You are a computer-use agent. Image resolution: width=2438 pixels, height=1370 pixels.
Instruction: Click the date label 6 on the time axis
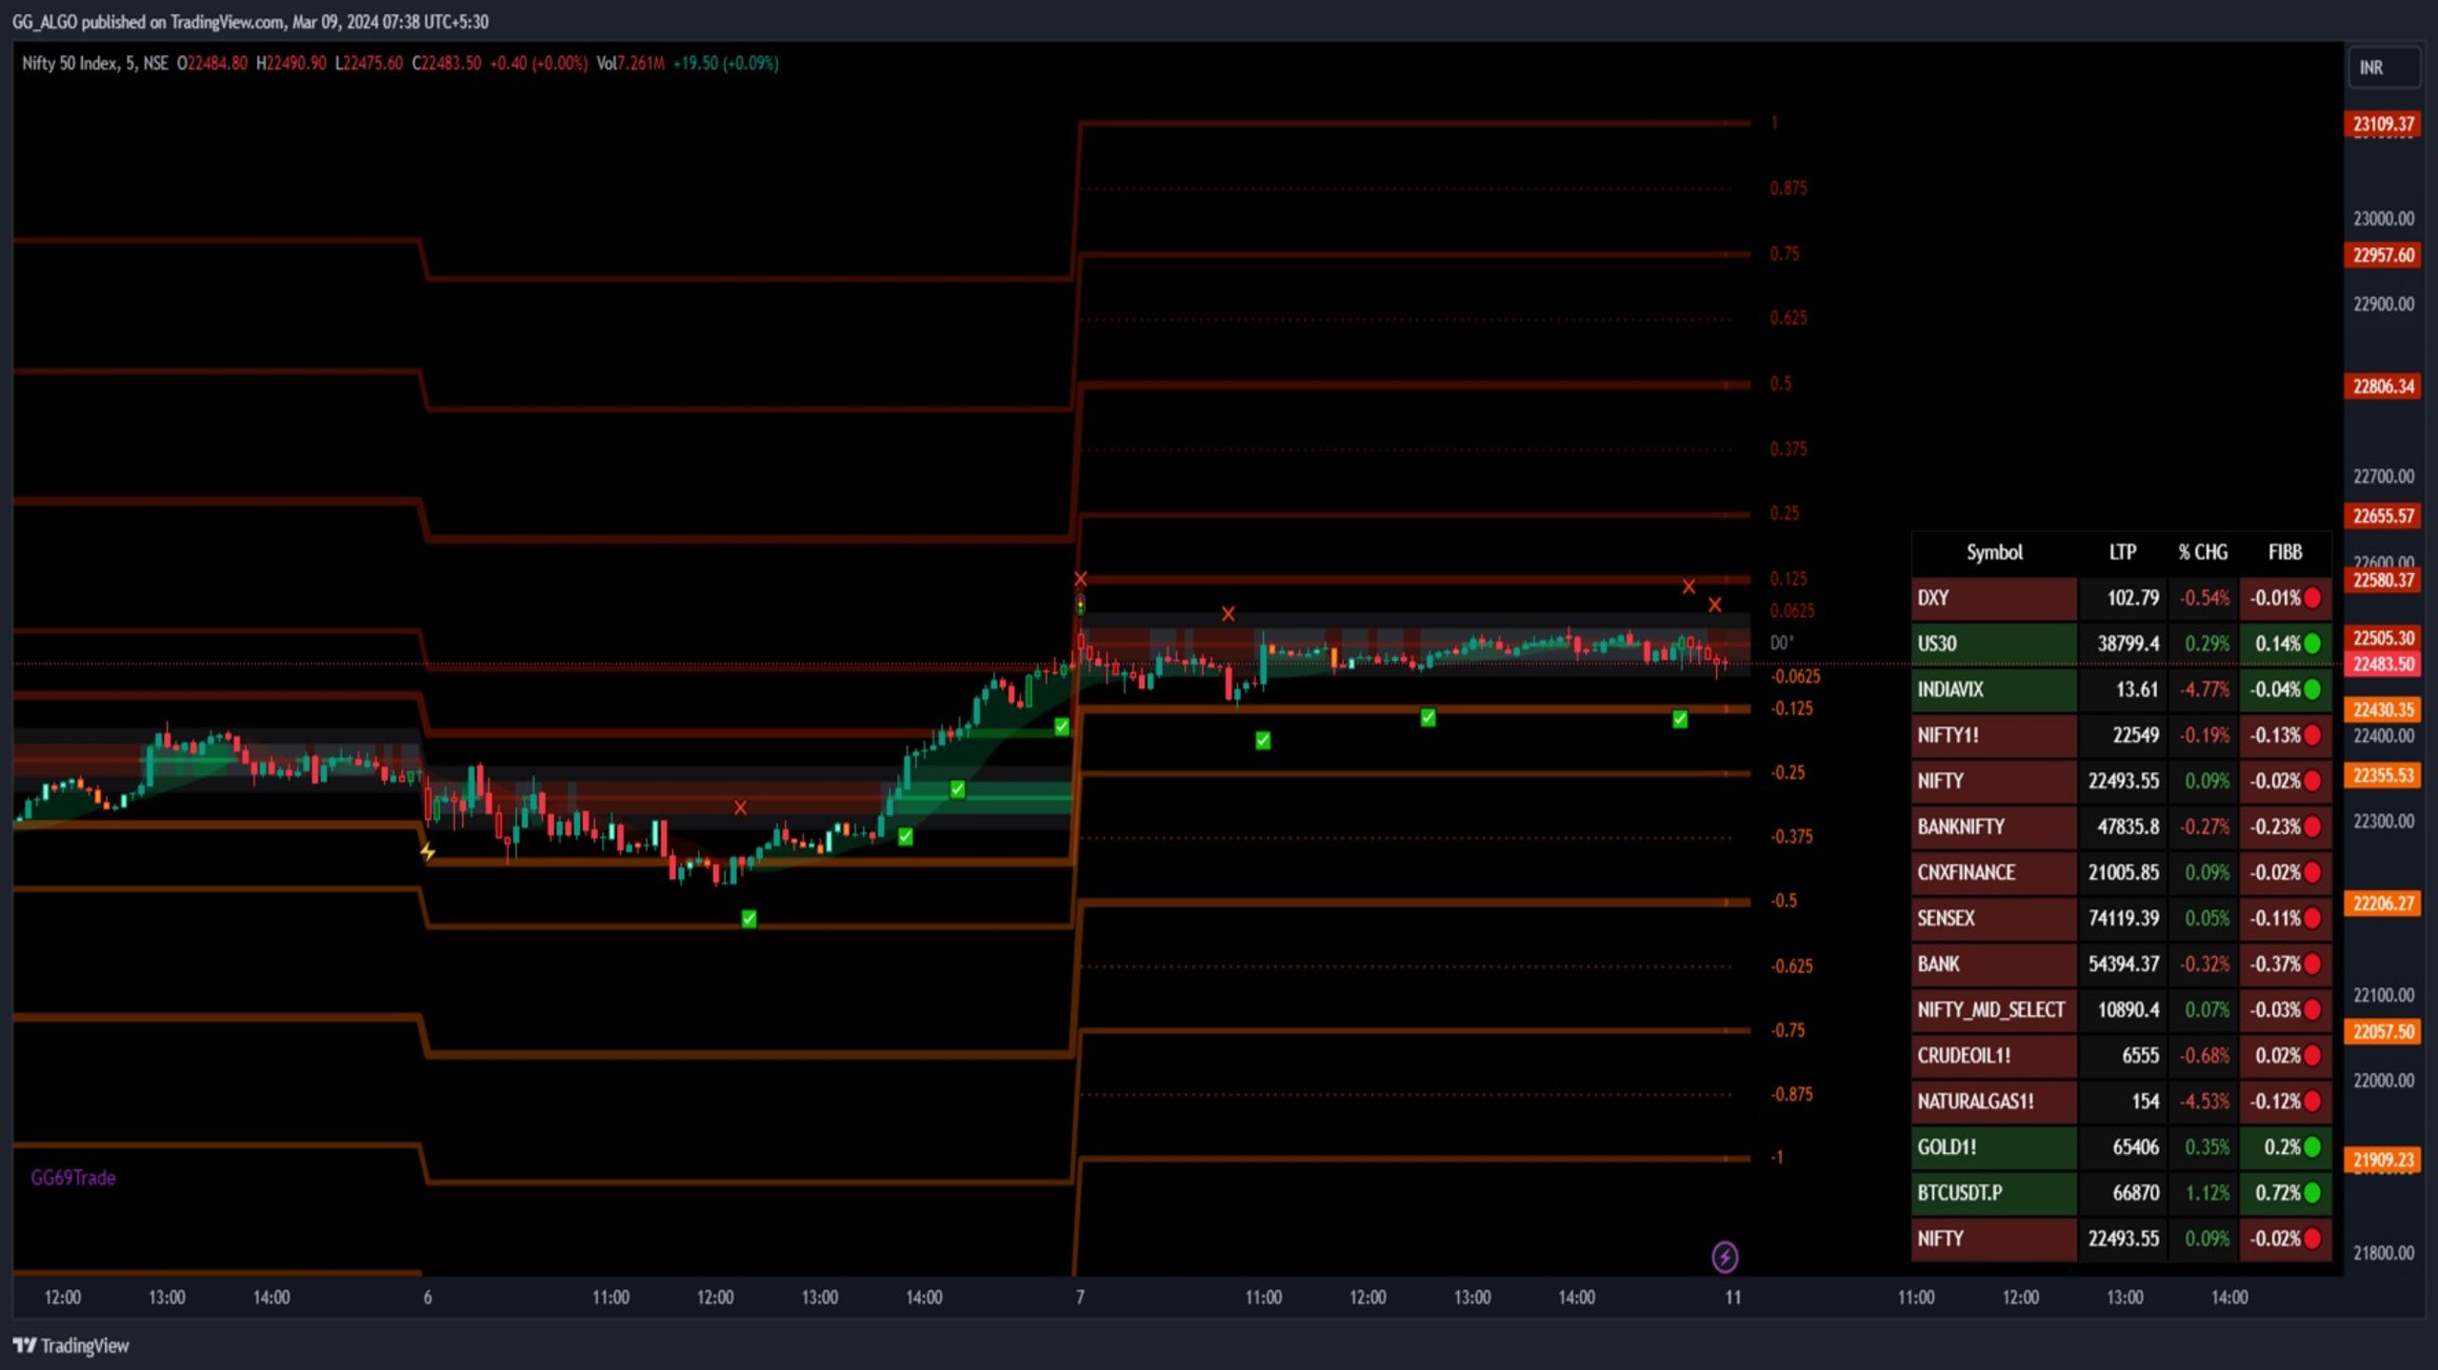pos(428,1298)
